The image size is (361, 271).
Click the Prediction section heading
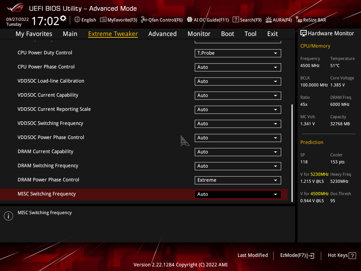pyautogui.click(x=312, y=143)
